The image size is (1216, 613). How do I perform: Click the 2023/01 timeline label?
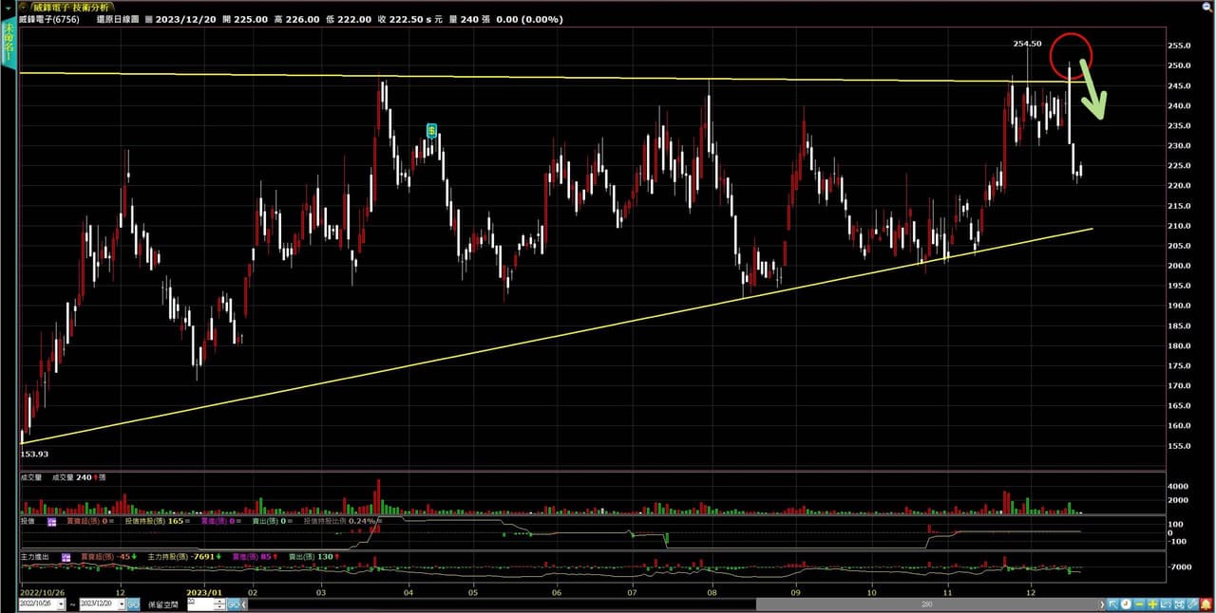tap(204, 591)
